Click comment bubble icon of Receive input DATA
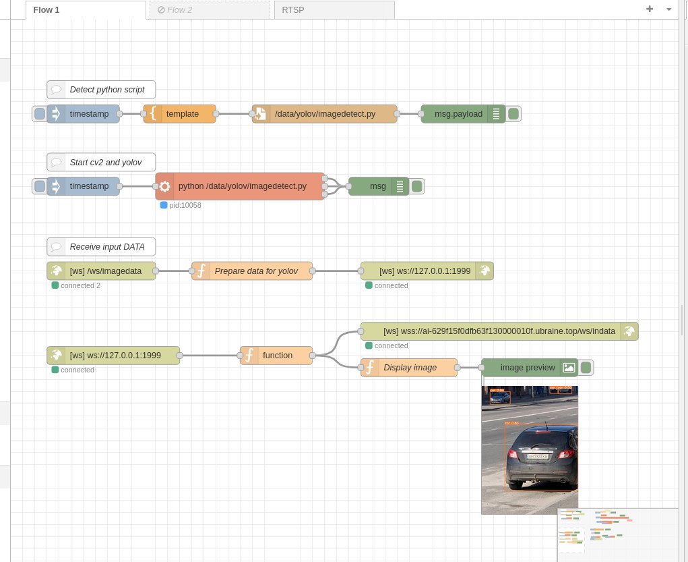The width and height of the screenshot is (688, 562). pos(56,246)
